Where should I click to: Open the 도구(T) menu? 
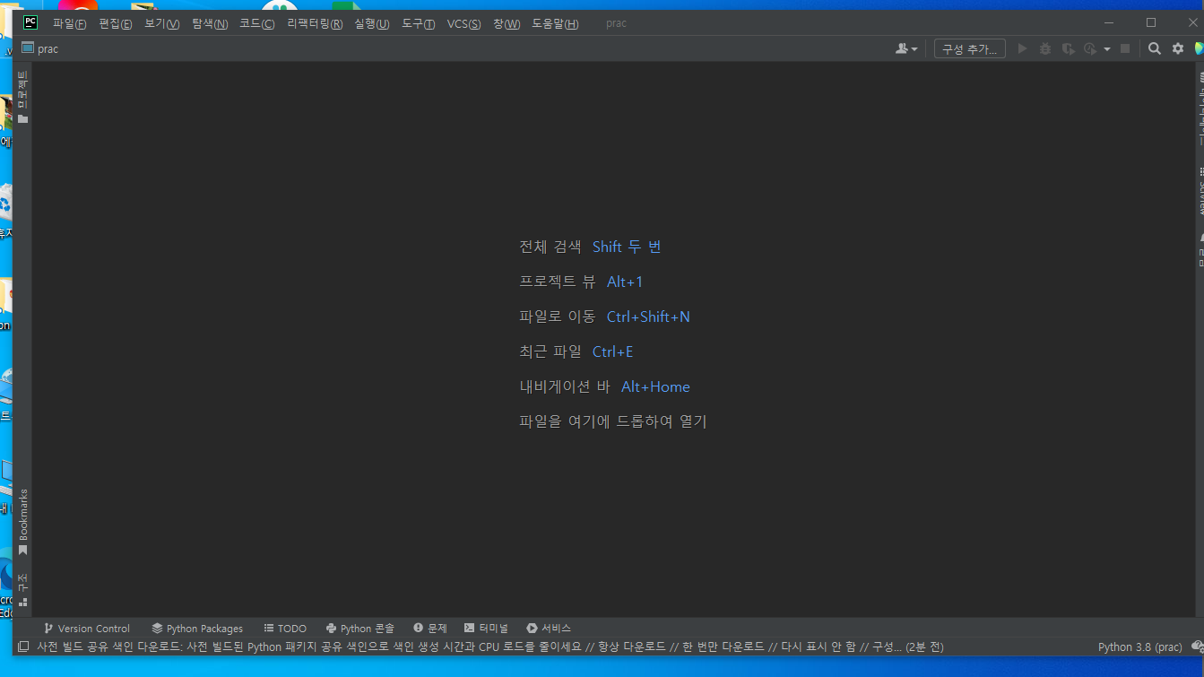pos(419,23)
